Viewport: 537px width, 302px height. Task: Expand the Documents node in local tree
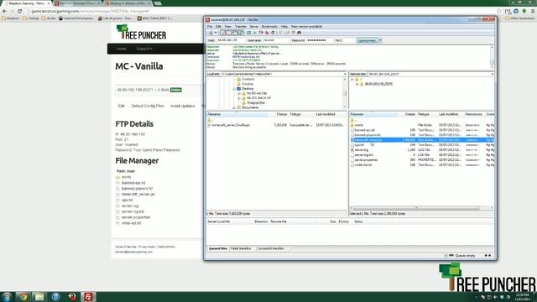pos(234,107)
